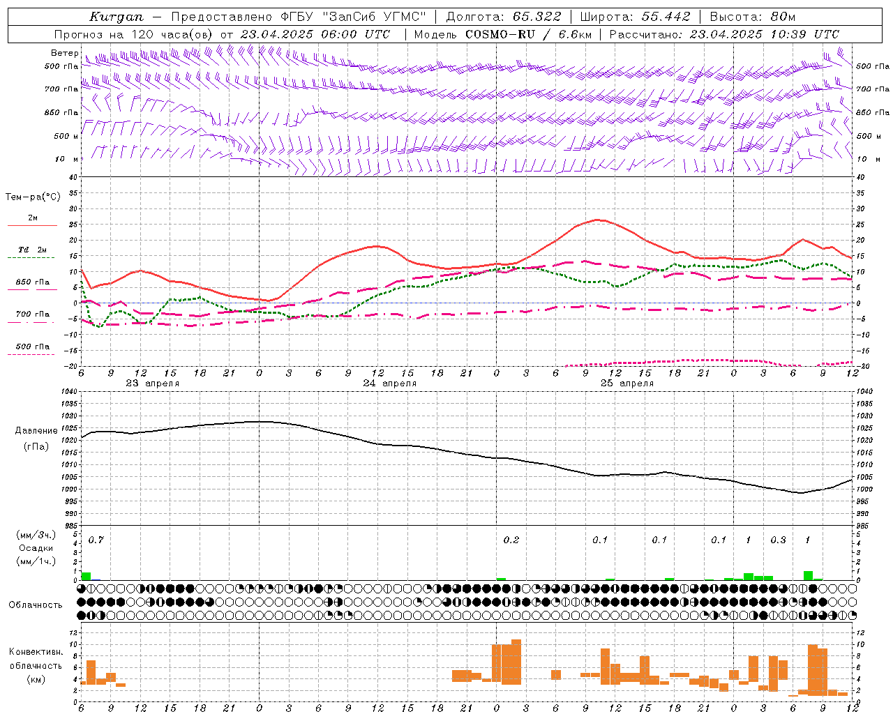Click the Тем-ра(°C) axis title
Image resolution: width=893 pixels, height=714 pixels.
pyautogui.click(x=33, y=197)
